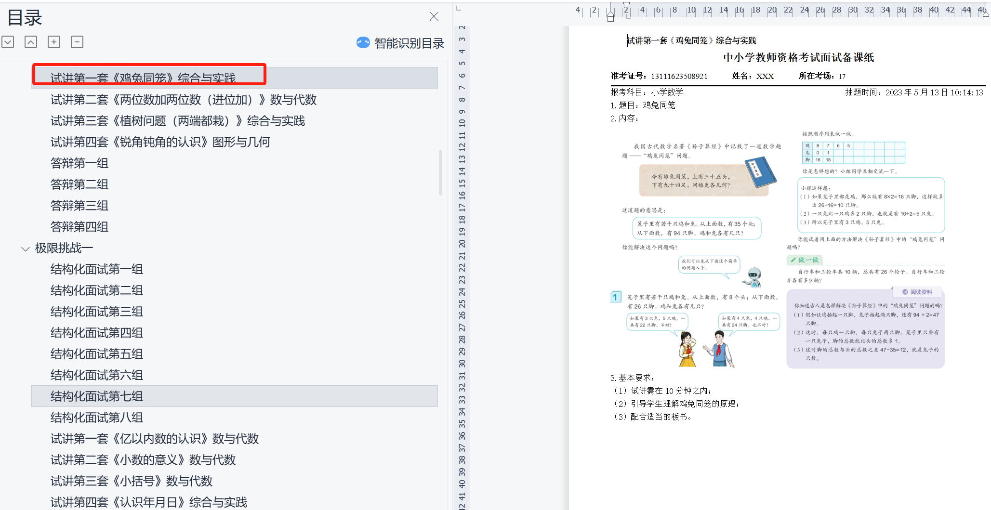The height and width of the screenshot is (510, 991).
Task: Select 试讲第一套《鸡兔同笼》综合与实践 outline entry
Action: (143, 78)
